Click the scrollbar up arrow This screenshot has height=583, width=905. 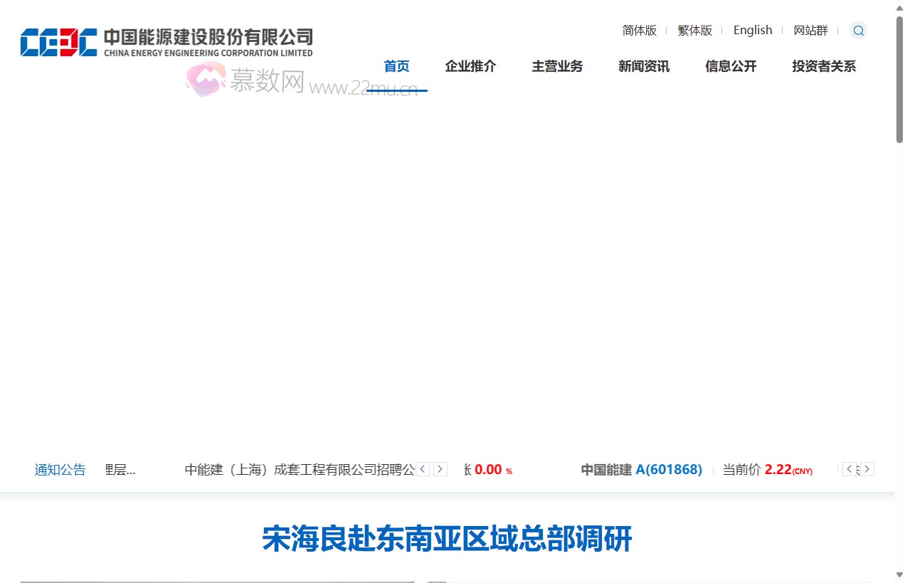[x=899, y=6]
